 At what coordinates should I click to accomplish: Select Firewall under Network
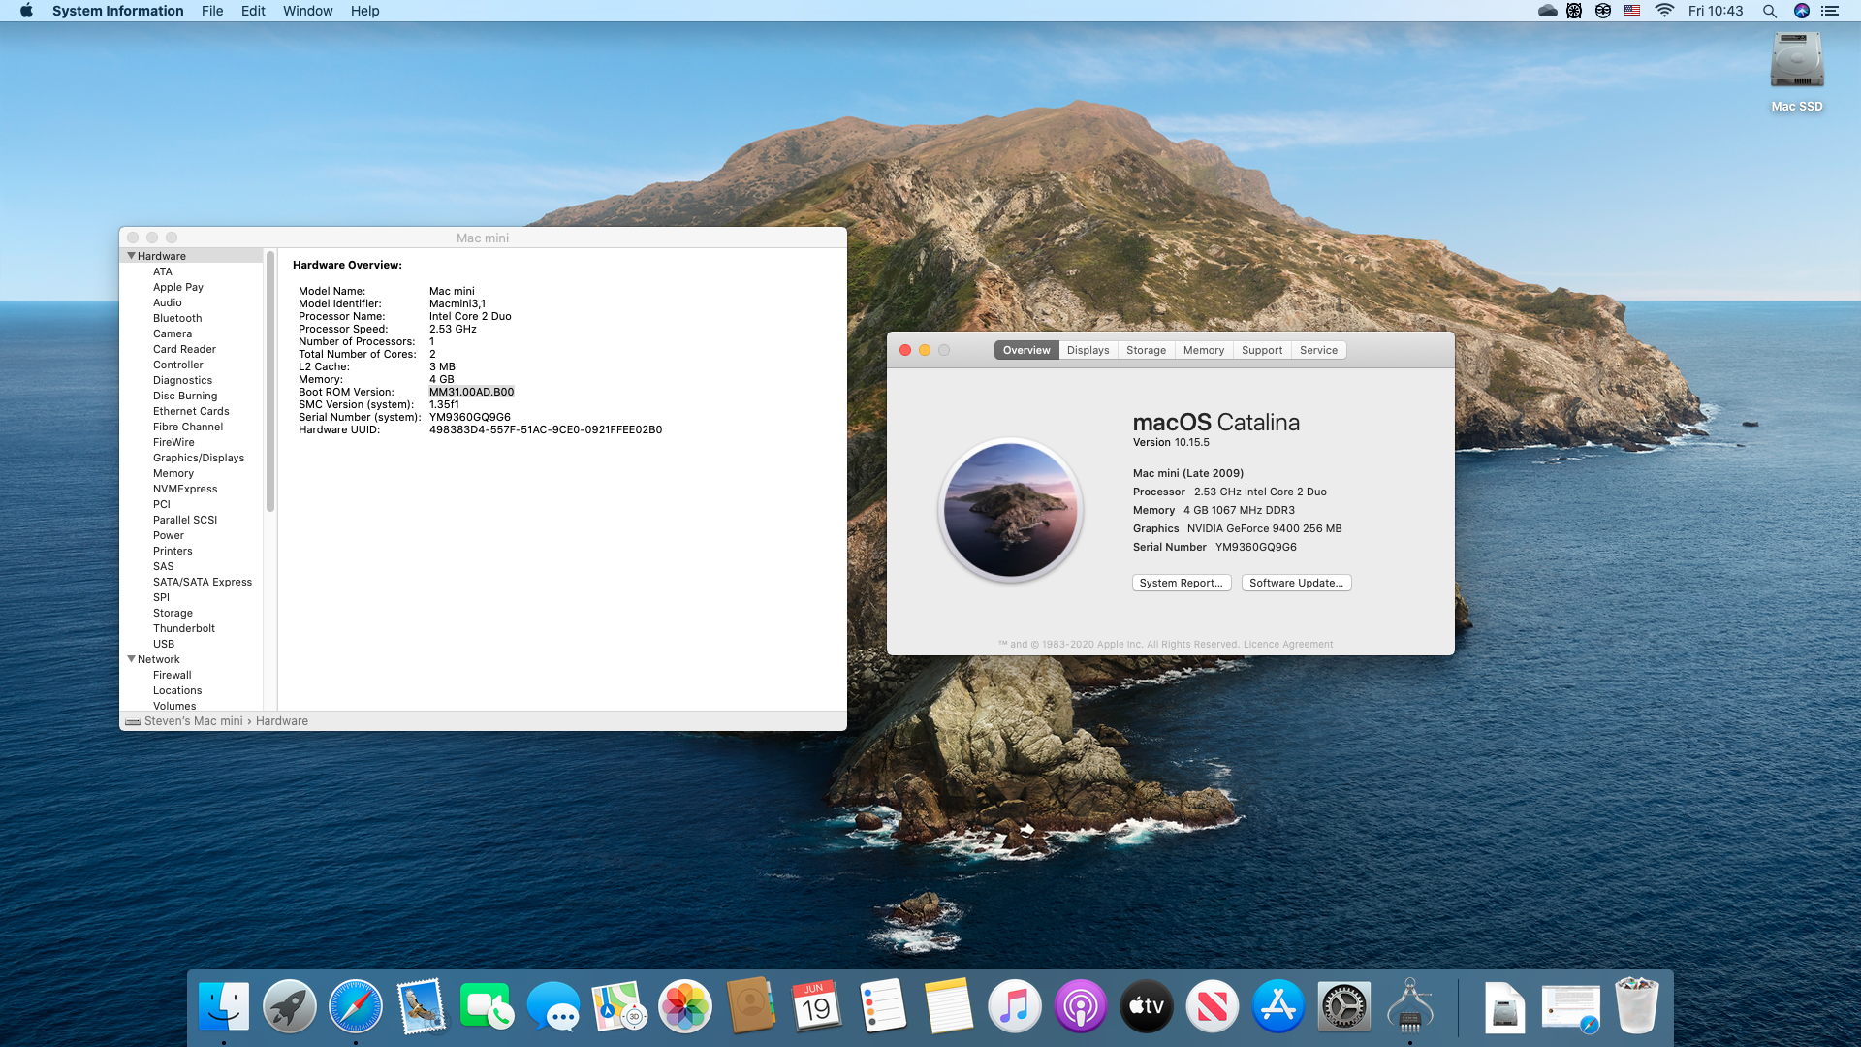pyautogui.click(x=173, y=675)
